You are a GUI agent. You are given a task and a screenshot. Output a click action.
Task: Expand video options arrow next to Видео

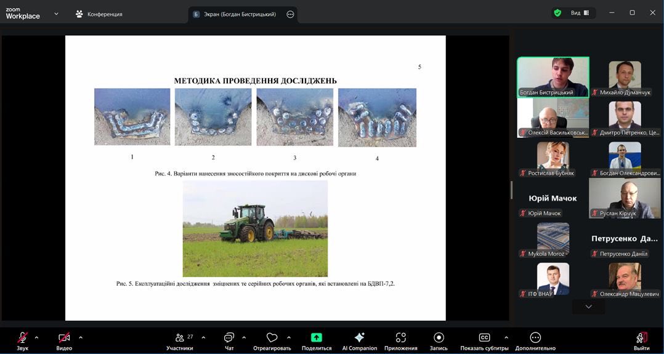point(81,337)
